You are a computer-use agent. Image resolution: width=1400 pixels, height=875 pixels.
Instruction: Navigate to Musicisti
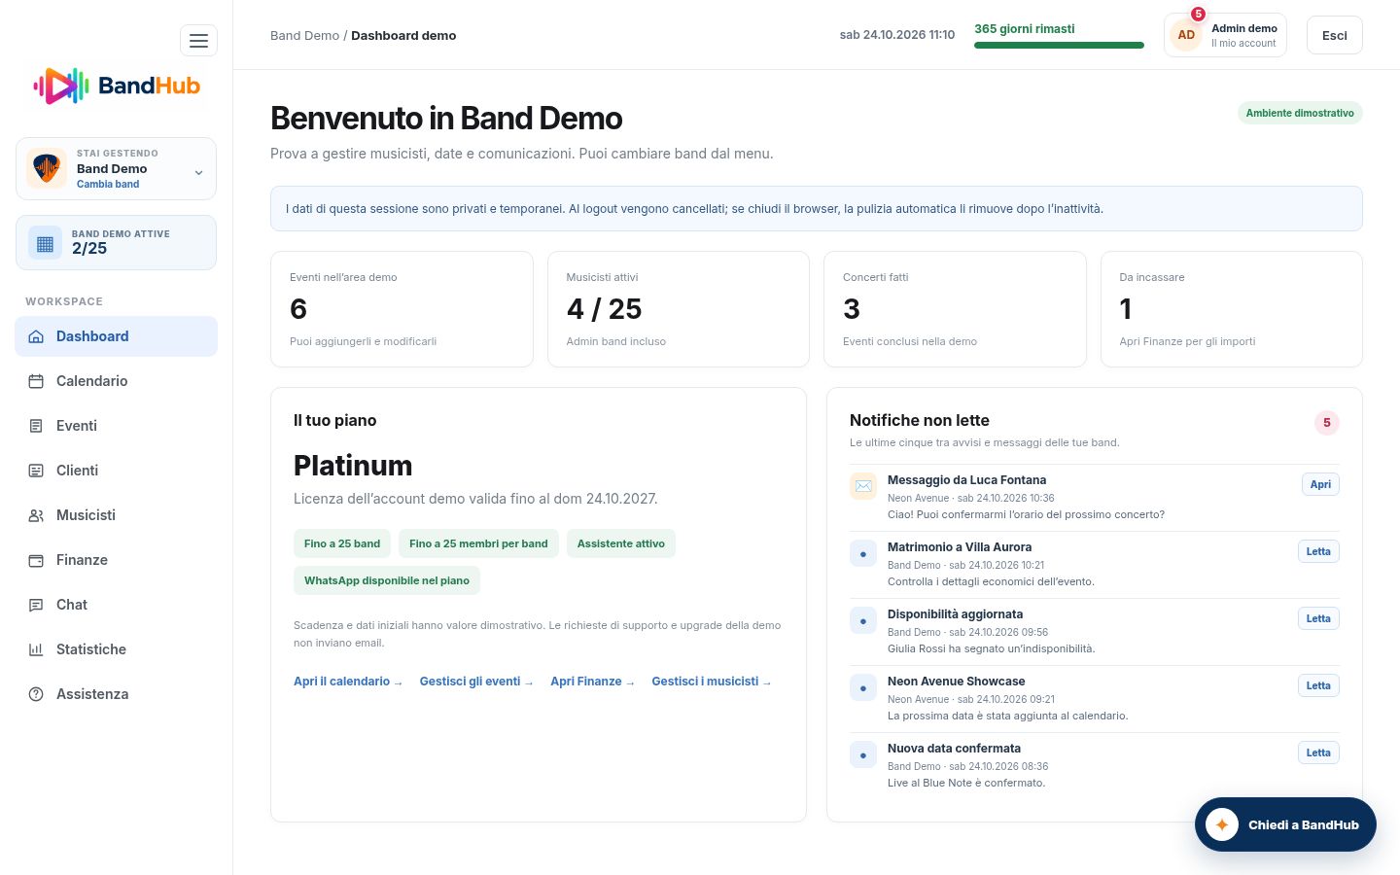click(116, 515)
